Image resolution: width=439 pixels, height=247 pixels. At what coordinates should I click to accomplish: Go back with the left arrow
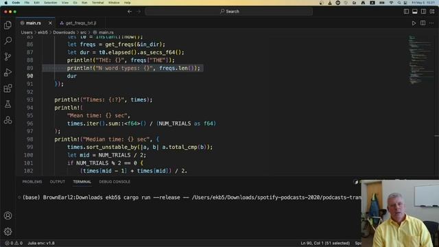(130, 12)
